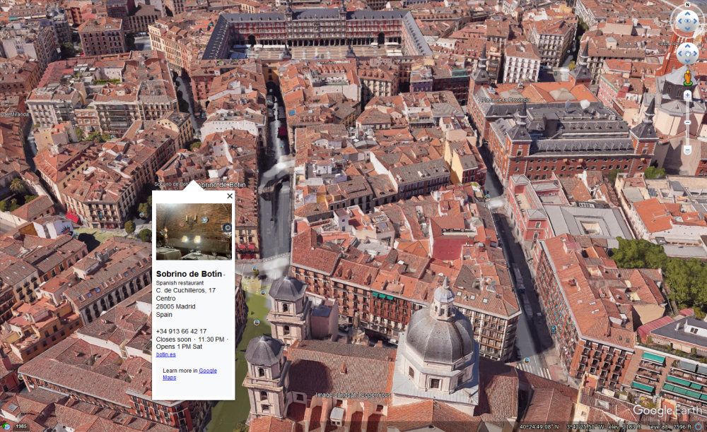Screen dimensions: 707x432
Task: Click the Sobrino de Botín balloon title
Action: tap(189, 274)
